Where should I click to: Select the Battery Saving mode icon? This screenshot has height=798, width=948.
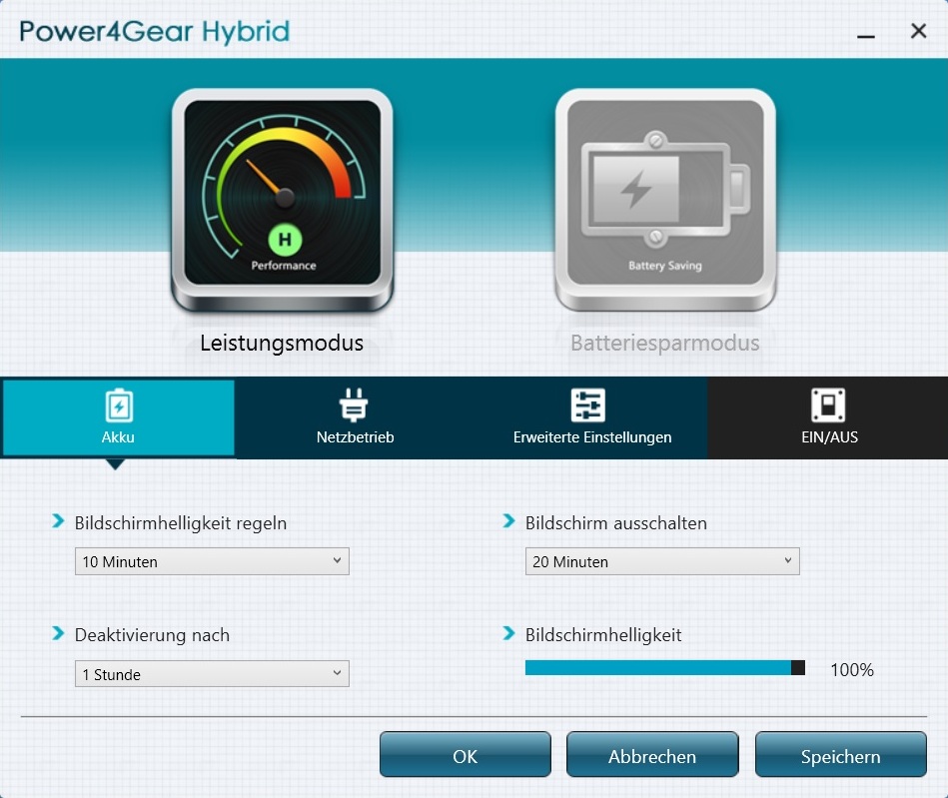pyautogui.click(x=665, y=199)
